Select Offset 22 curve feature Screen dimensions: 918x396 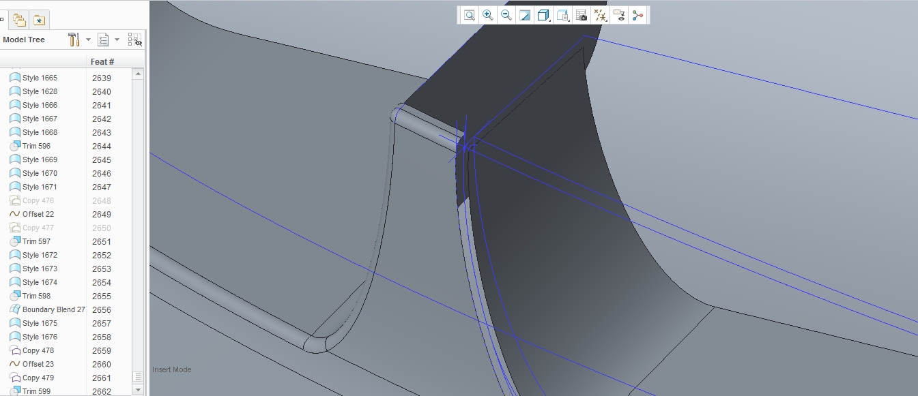pyautogui.click(x=38, y=214)
